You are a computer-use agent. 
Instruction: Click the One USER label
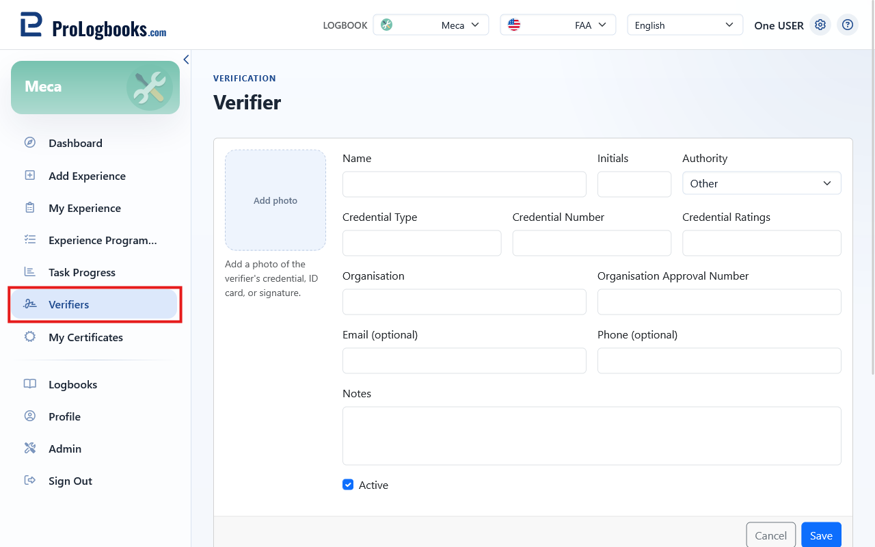779,25
